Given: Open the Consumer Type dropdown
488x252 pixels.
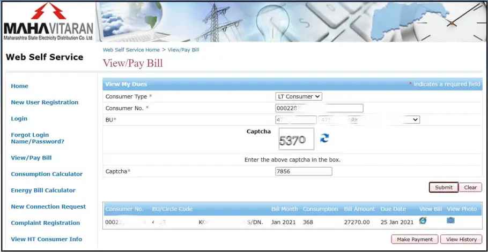Looking at the screenshot, I should pos(299,96).
